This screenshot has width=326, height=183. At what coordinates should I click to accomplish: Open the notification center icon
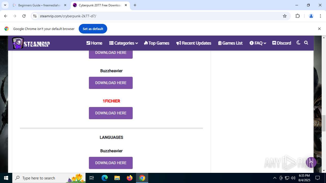click(318, 178)
